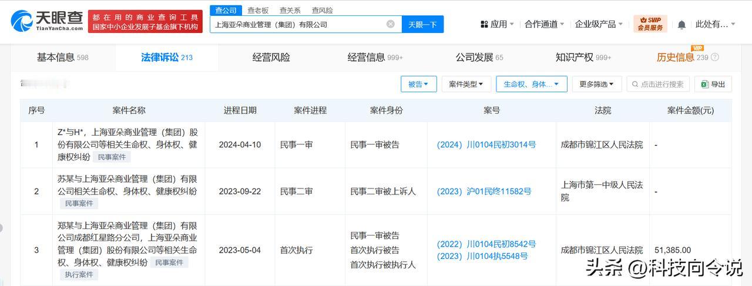Image resolution: width=752 pixels, height=286 pixels.
Task: Click the 导出 export button
Action: click(x=713, y=84)
